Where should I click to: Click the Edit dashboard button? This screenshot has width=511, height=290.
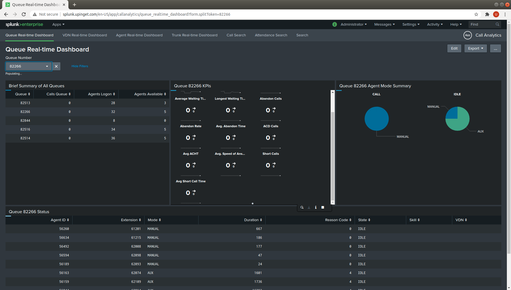click(454, 48)
